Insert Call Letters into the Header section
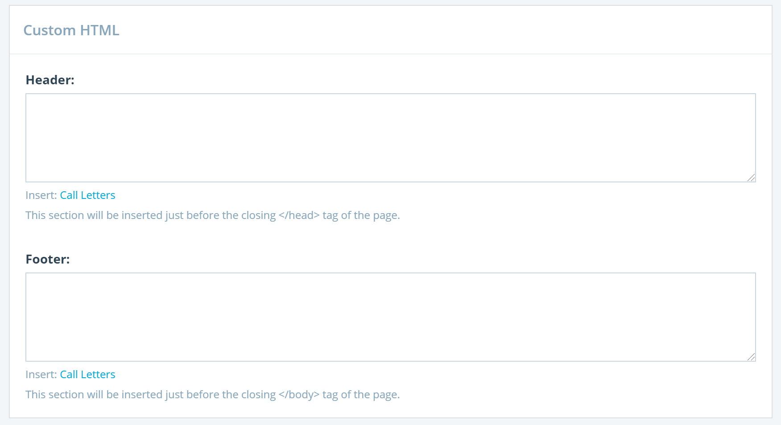This screenshot has height=425, width=781. point(87,195)
